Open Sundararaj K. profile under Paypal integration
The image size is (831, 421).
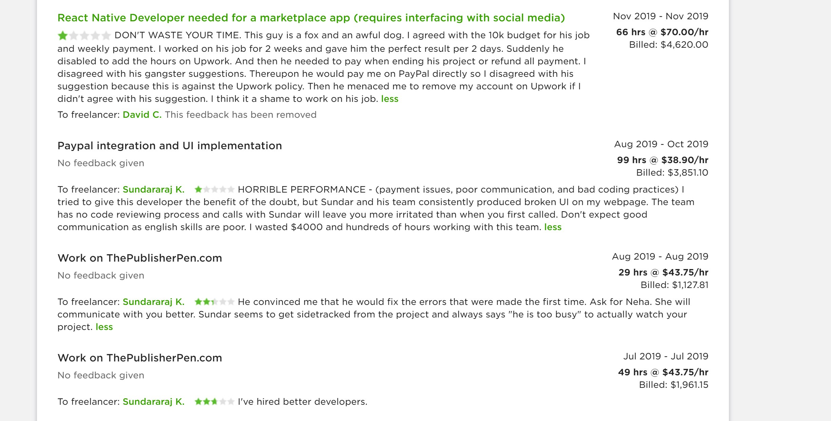(x=154, y=190)
